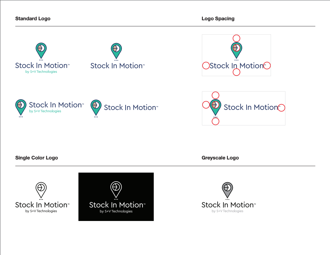
Task: Select the pin icon in horizontal logo with tagline
Action: pyautogui.click(x=21, y=107)
